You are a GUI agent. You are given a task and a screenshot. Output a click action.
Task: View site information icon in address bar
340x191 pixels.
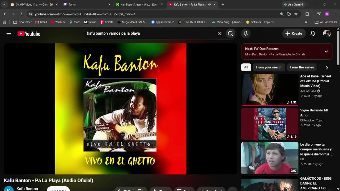coord(30,14)
